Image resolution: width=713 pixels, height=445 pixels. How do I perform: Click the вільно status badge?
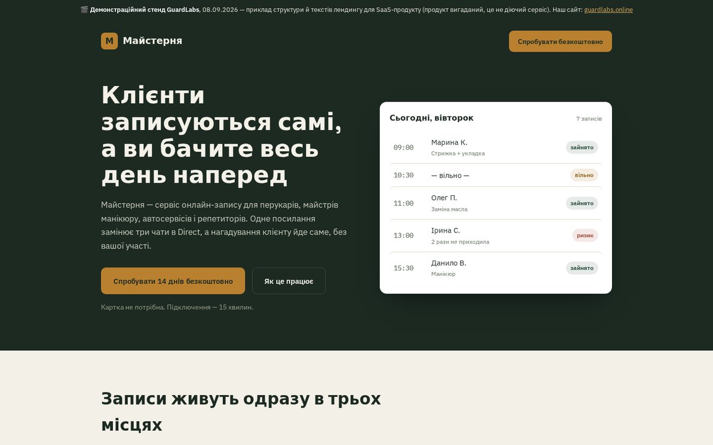(584, 175)
